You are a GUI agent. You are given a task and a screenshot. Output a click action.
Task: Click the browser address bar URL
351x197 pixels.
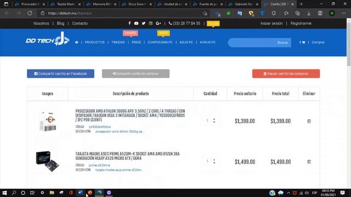70,13
